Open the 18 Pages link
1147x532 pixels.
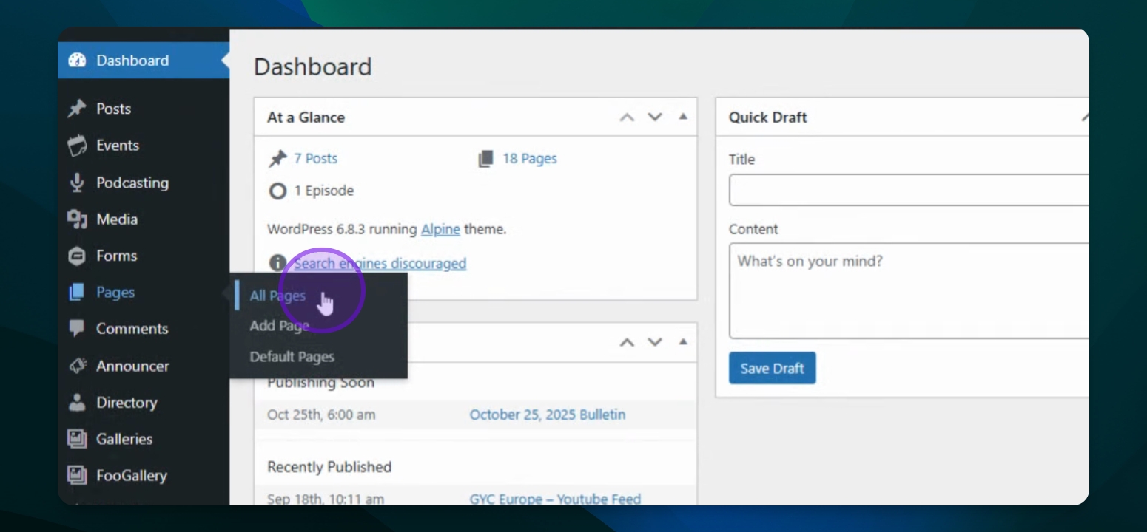530,159
